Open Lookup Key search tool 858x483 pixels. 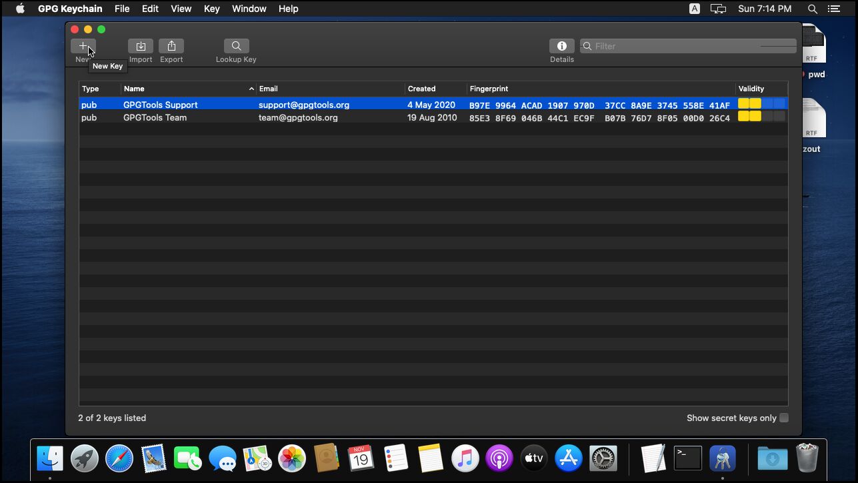(x=236, y=46)
